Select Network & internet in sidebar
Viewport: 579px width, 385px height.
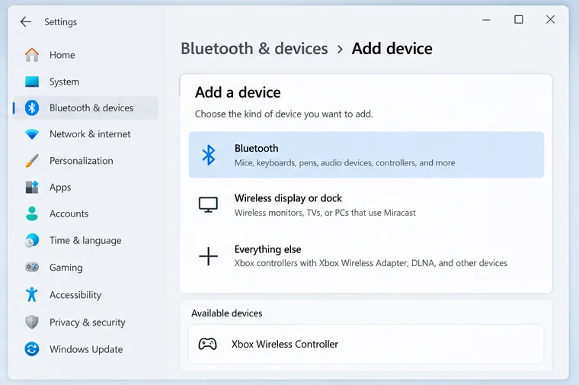pos(86,134)
